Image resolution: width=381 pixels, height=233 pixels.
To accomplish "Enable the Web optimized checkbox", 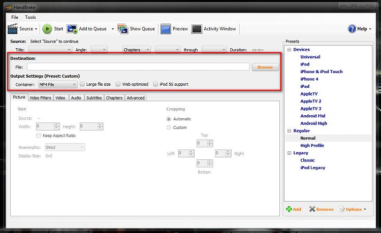I will (x=118, y=84).
